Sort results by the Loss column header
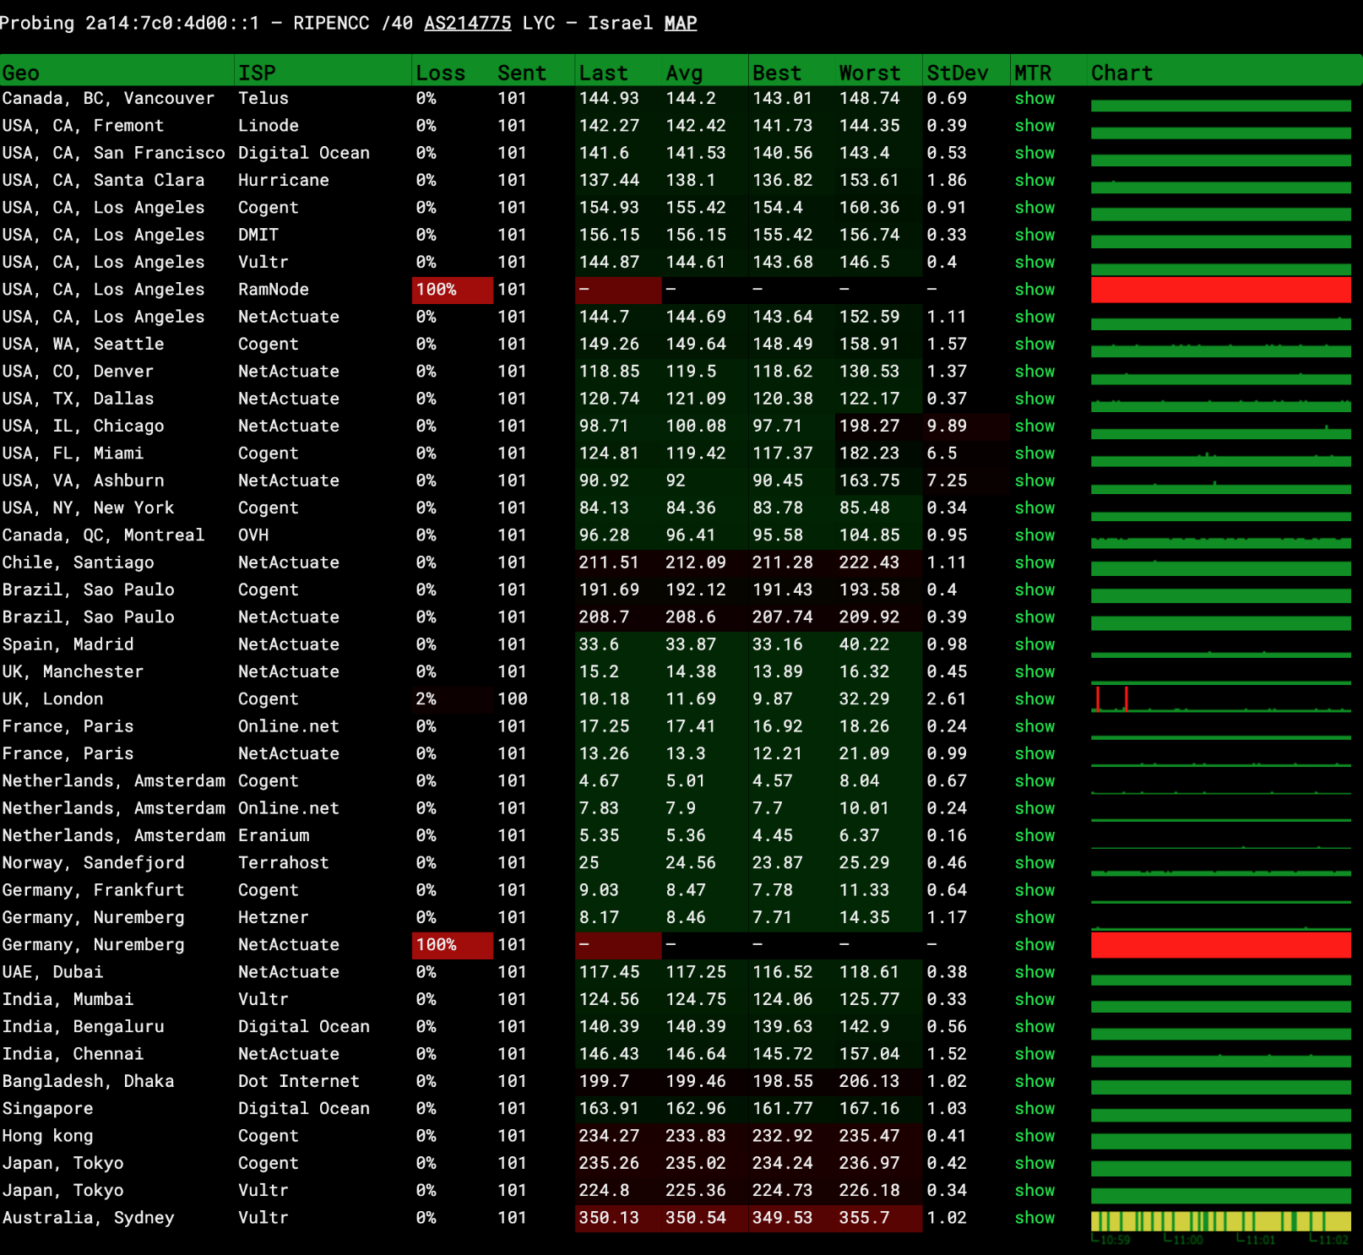The width and height of the screenshot is (1363, 1255). 440,73
